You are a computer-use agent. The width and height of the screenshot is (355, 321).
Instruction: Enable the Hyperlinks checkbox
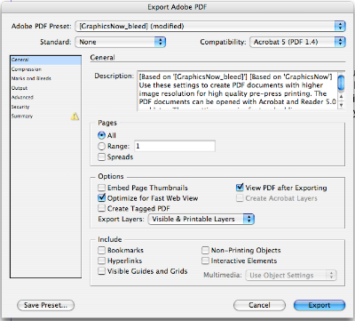101,261
